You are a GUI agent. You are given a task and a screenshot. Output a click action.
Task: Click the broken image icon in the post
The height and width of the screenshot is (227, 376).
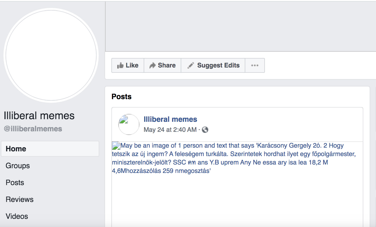pyautogui.click(x=116, y=146)
